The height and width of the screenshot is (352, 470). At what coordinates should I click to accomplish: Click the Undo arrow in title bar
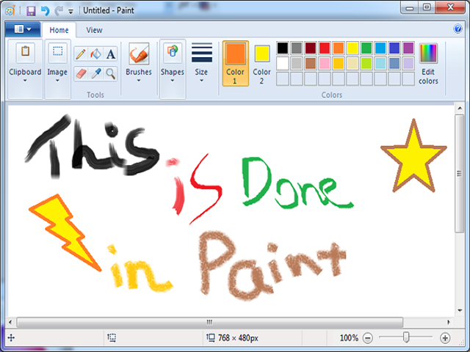(45, 11)
